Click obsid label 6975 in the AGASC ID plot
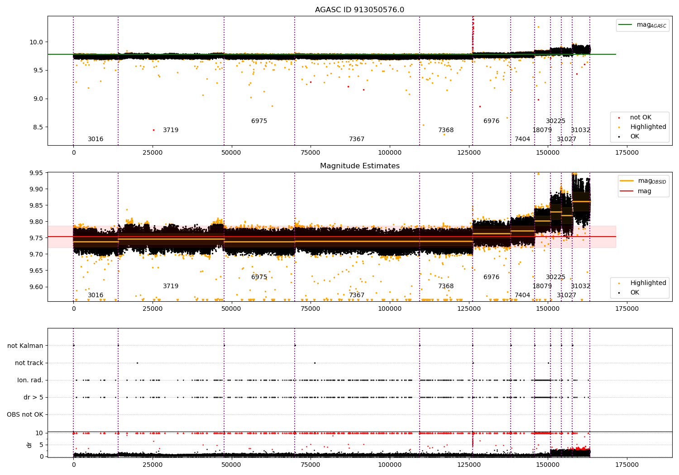Screen dimensions: 679x475 click(x=259, y=121)
